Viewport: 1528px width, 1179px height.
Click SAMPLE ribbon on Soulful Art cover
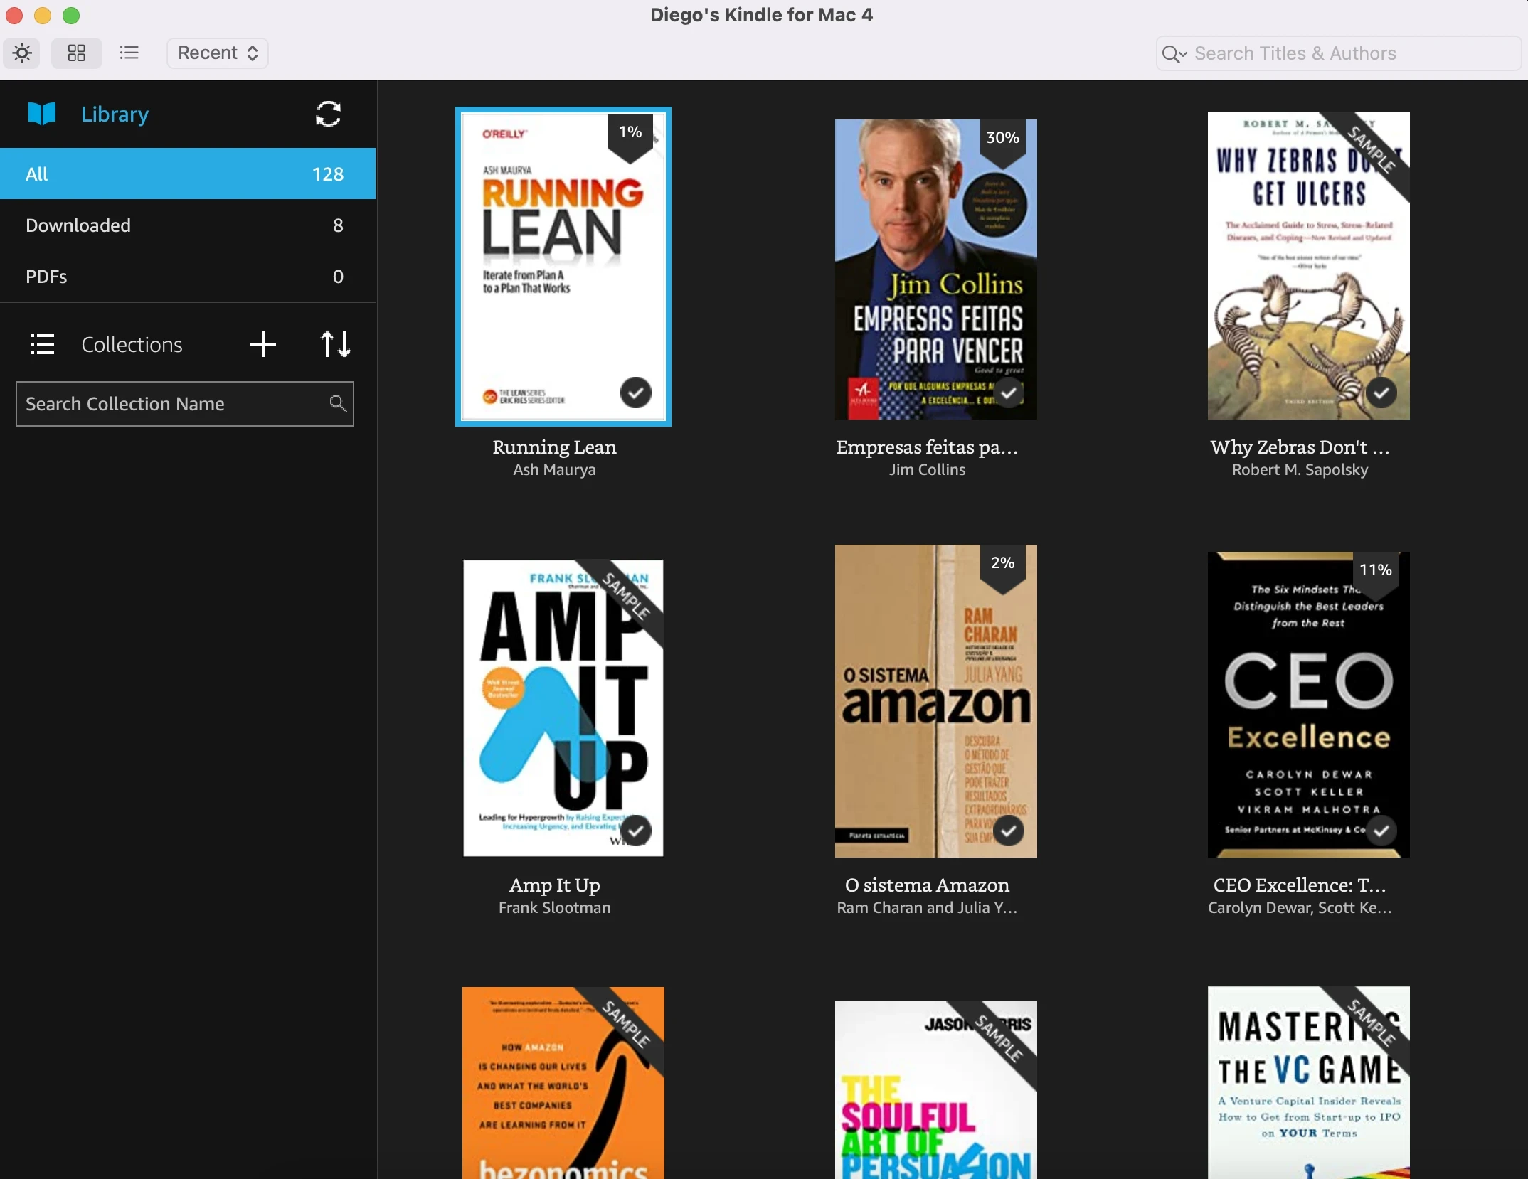click(x=997, y=1038)
